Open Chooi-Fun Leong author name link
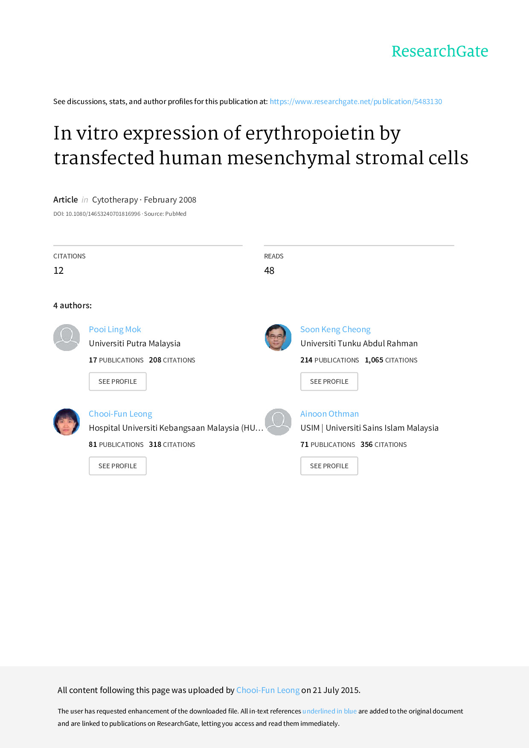This screenshot has width=529, height=748. (120, 414)
